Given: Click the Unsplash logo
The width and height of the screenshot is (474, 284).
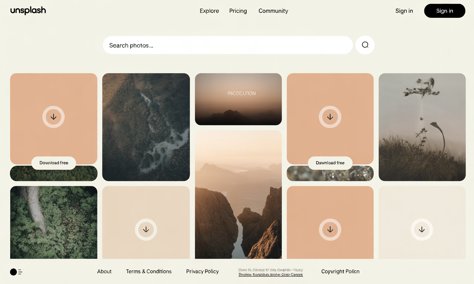Looking at the screenshot, I should tap(28, 11).
